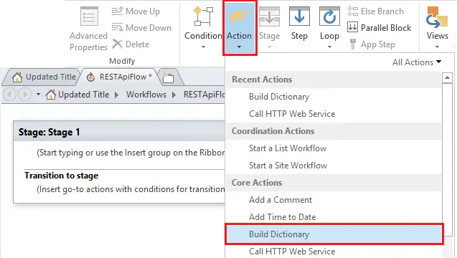Click the Loop icon
Image resolution: width=457 pixels, height=258 pixels.
coord(329,16)
